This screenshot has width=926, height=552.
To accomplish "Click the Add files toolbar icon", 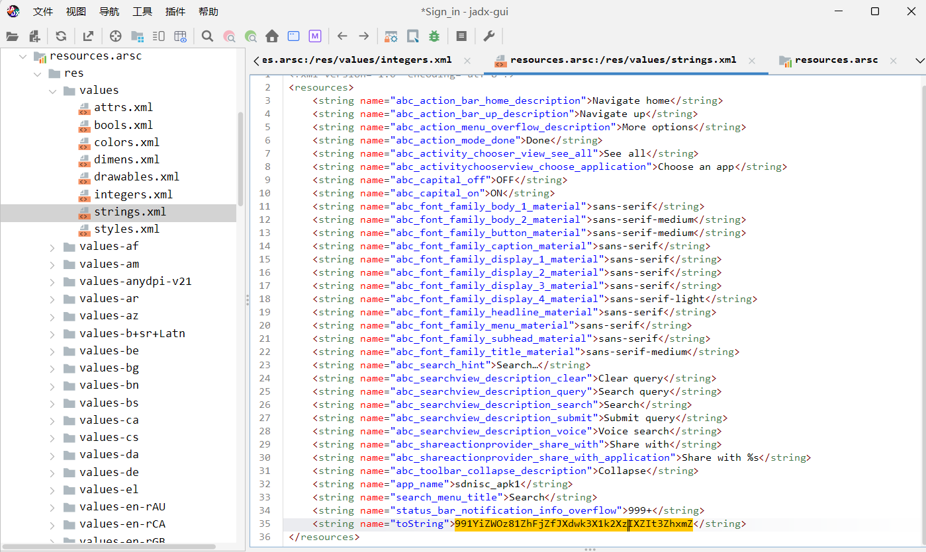I will [x=34, y=36].
